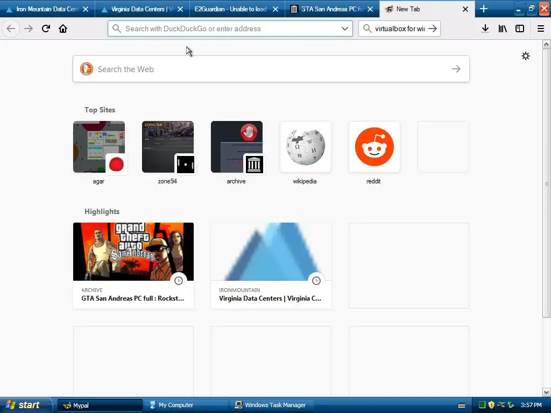Open GTA San Andreas PC full highlight
The width and height of the screenshot is (551, 413).
point(133,266)
